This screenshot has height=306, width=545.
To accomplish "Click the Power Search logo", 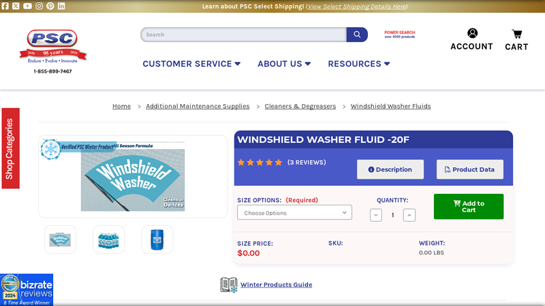I will (399, 35).
